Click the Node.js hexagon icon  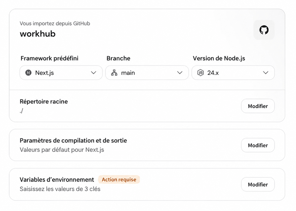200,73
